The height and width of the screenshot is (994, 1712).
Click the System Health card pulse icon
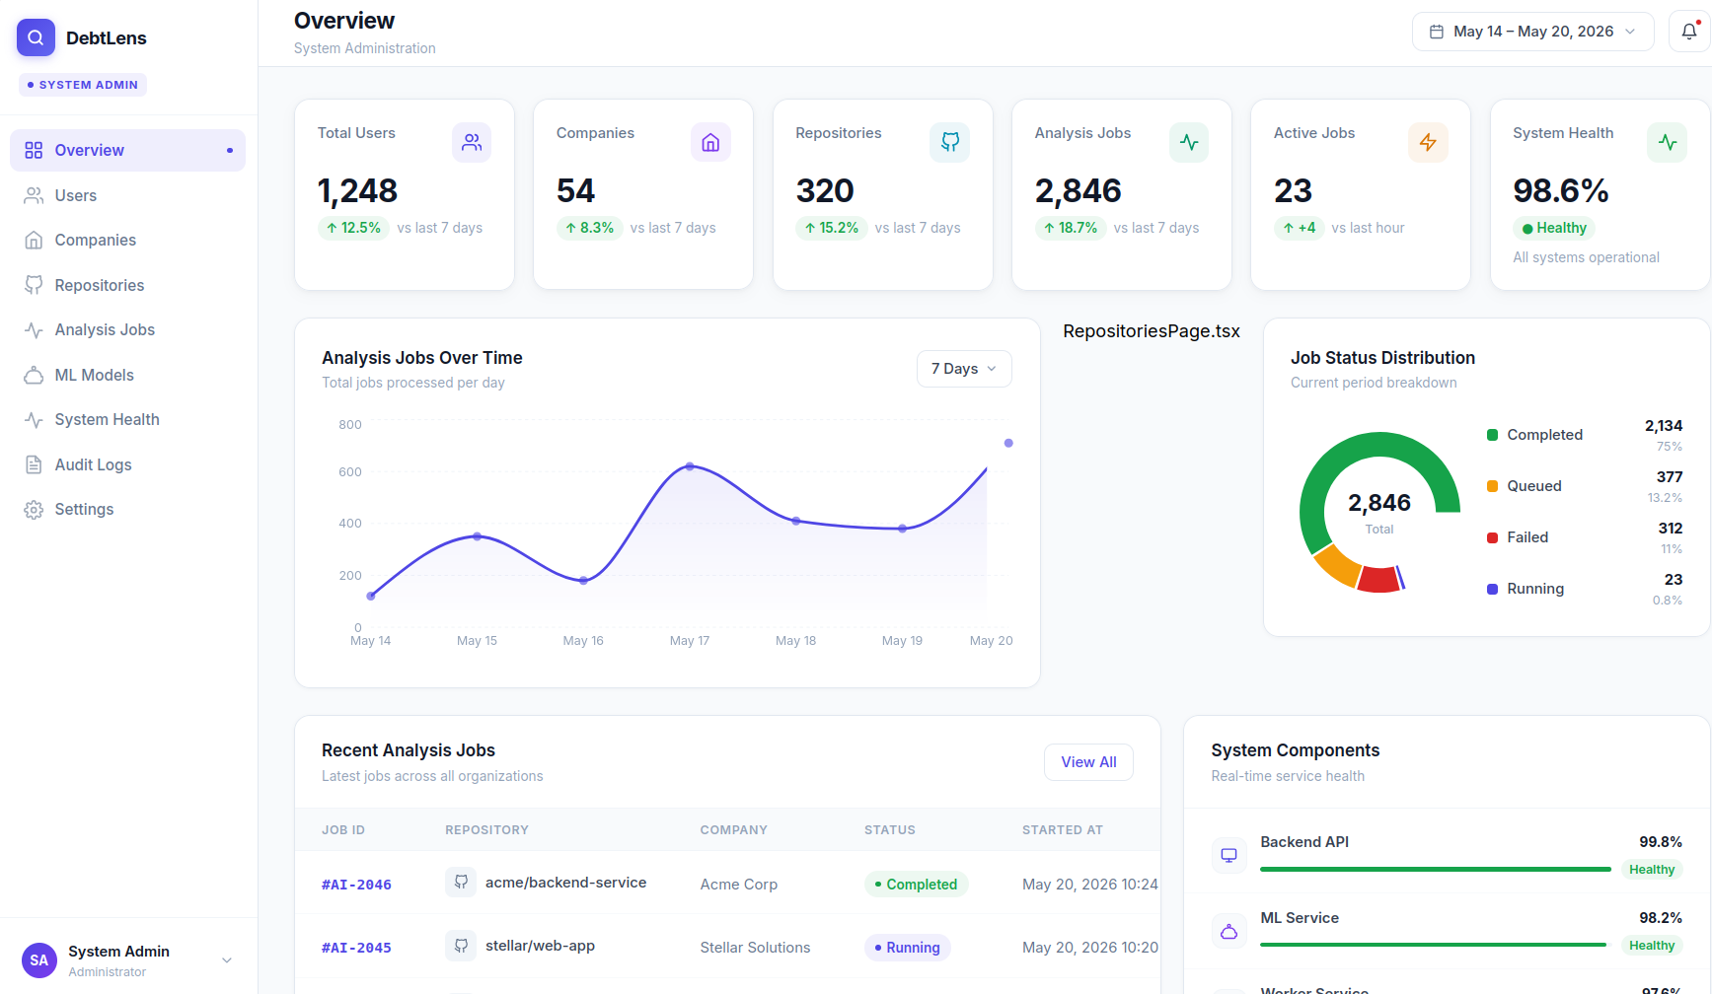(1668, 143)
